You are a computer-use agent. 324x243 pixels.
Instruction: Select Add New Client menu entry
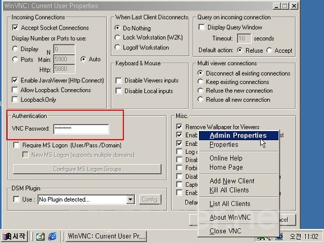pyautogui.click(x=239, y=181)
